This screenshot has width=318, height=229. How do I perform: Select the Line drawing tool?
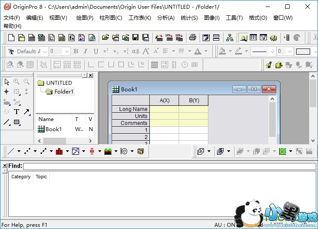coord(7,122)
